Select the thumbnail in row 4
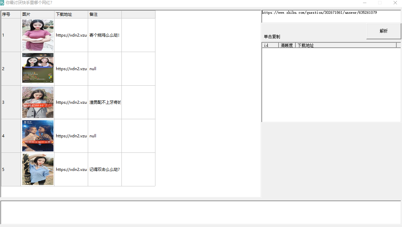 point(38,136)
